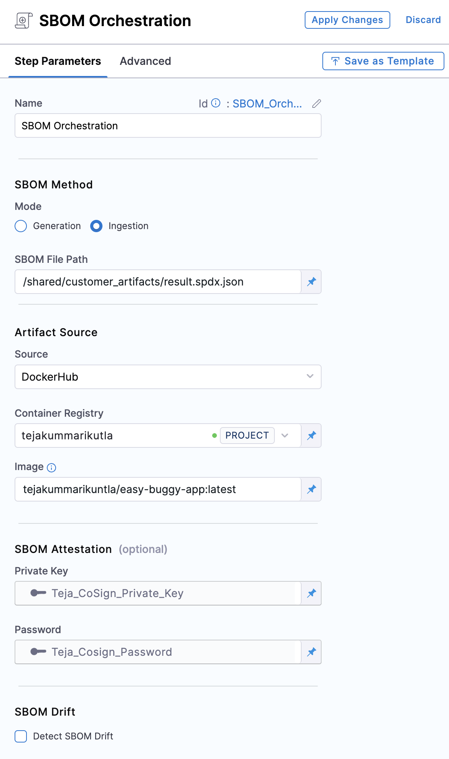
Task: Switch to the Advanced tab
Action: [145, 61]
